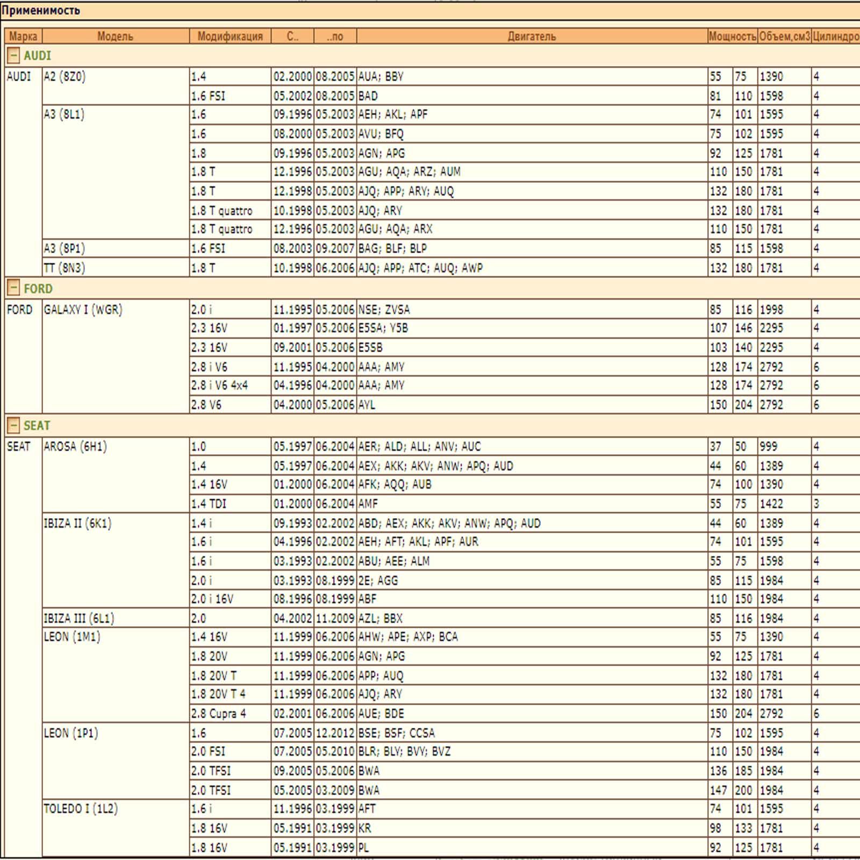Click the 2.8 Cupra 4 modification cell
Screen dimensions: 860x860
(x=219, y=713)
